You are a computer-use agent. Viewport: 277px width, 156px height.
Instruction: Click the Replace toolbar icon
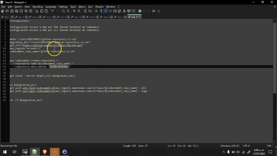[x=68, y=11]
